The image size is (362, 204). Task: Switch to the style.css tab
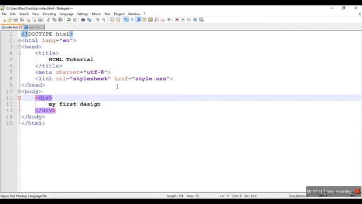(x=34, y=27)
